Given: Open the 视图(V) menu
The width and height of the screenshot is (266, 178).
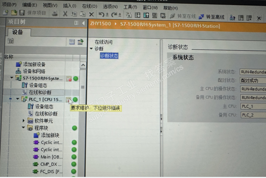Looking at the screenshot, I should pyautogui.click(x=50, y=6).
